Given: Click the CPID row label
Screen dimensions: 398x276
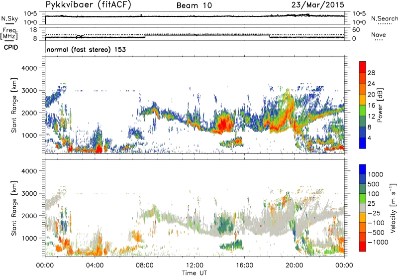Looking at the screenshot, I should pos(11,47).
